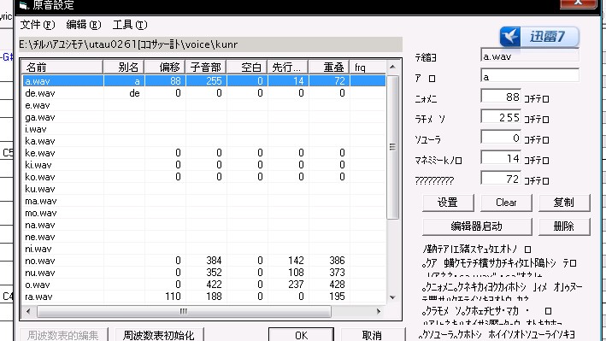Click the 删除 button
Viewport: 606px width, 341px height.
tap(564, 226)
